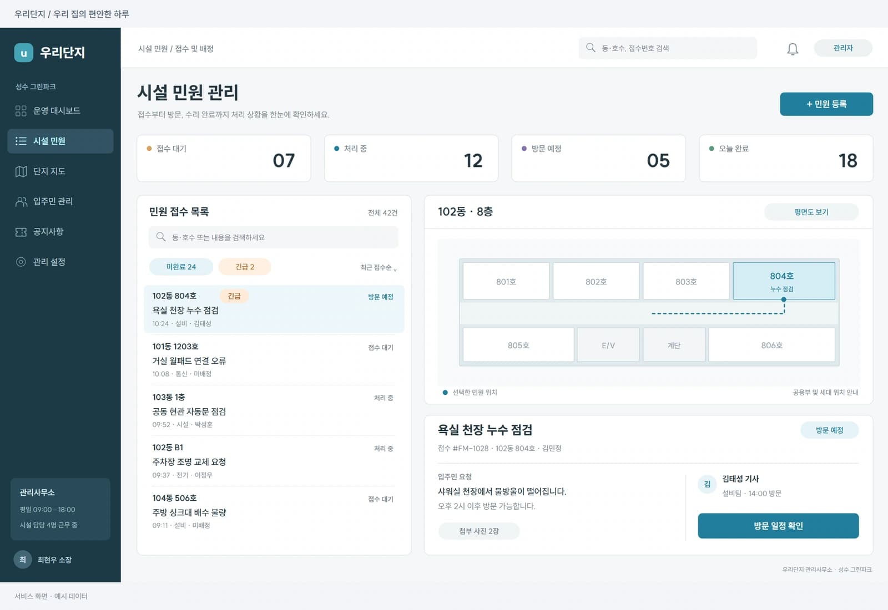Click the 성수 그린파크 complex name

point(36,87)
